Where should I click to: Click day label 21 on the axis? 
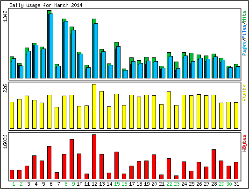click(x=162, y=184)
